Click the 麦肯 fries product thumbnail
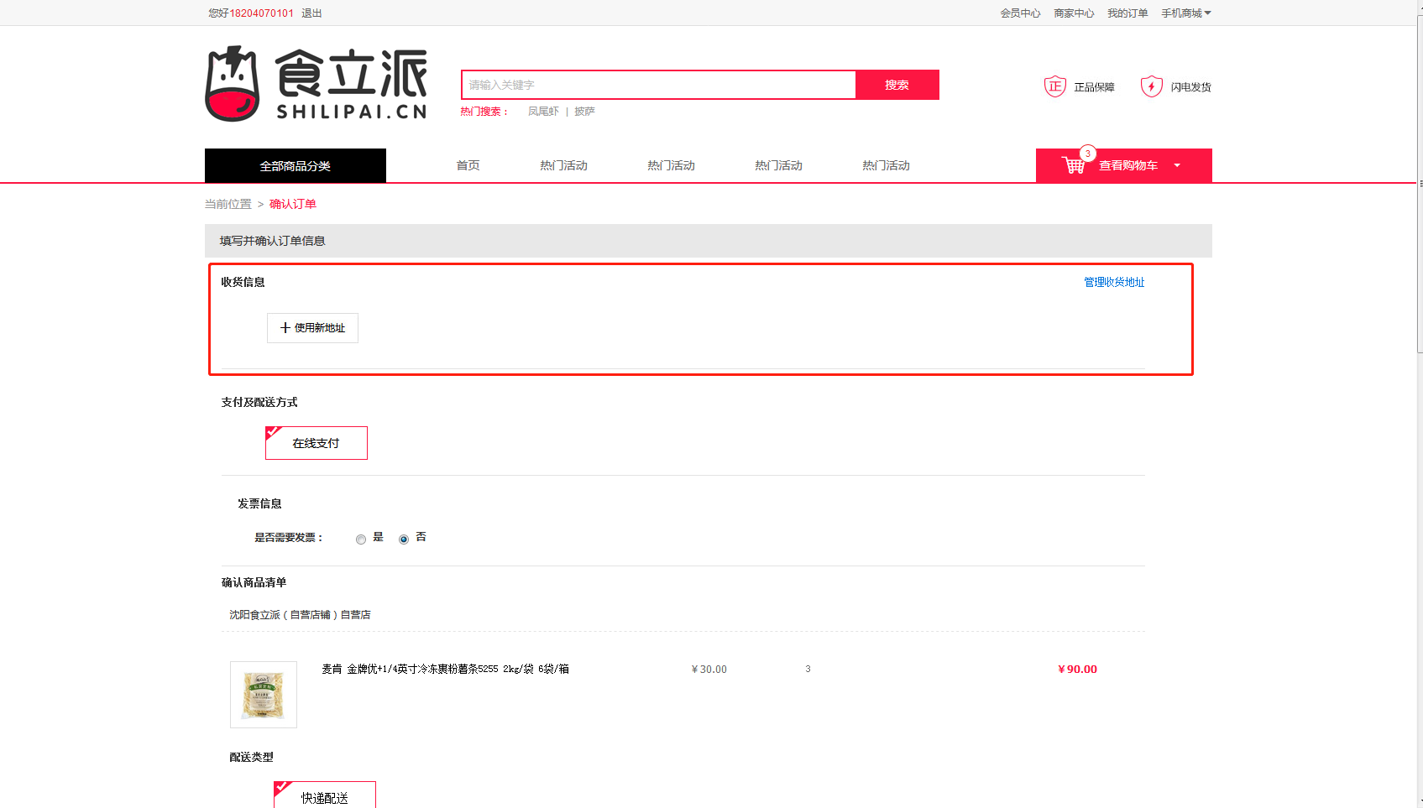Image resolution: width=1423 pixels, height=808 pixels. (264, 695)
